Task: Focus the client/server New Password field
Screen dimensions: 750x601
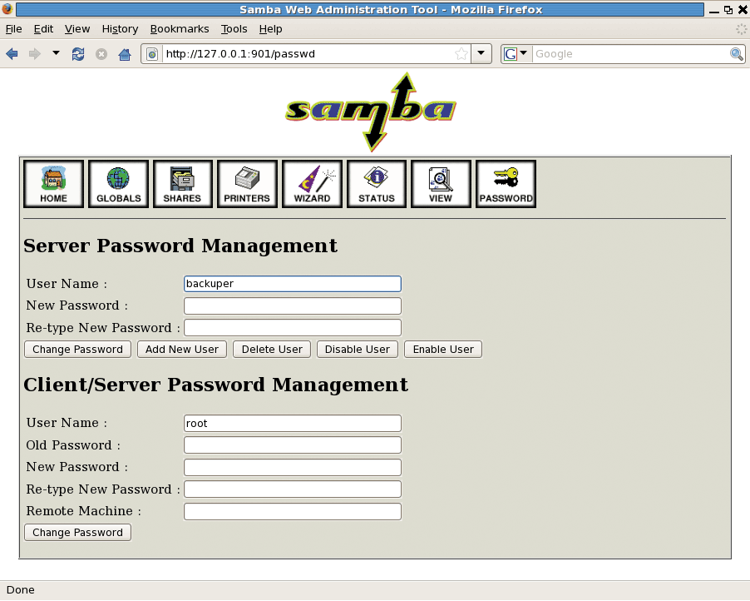Action: coord(292,467)
